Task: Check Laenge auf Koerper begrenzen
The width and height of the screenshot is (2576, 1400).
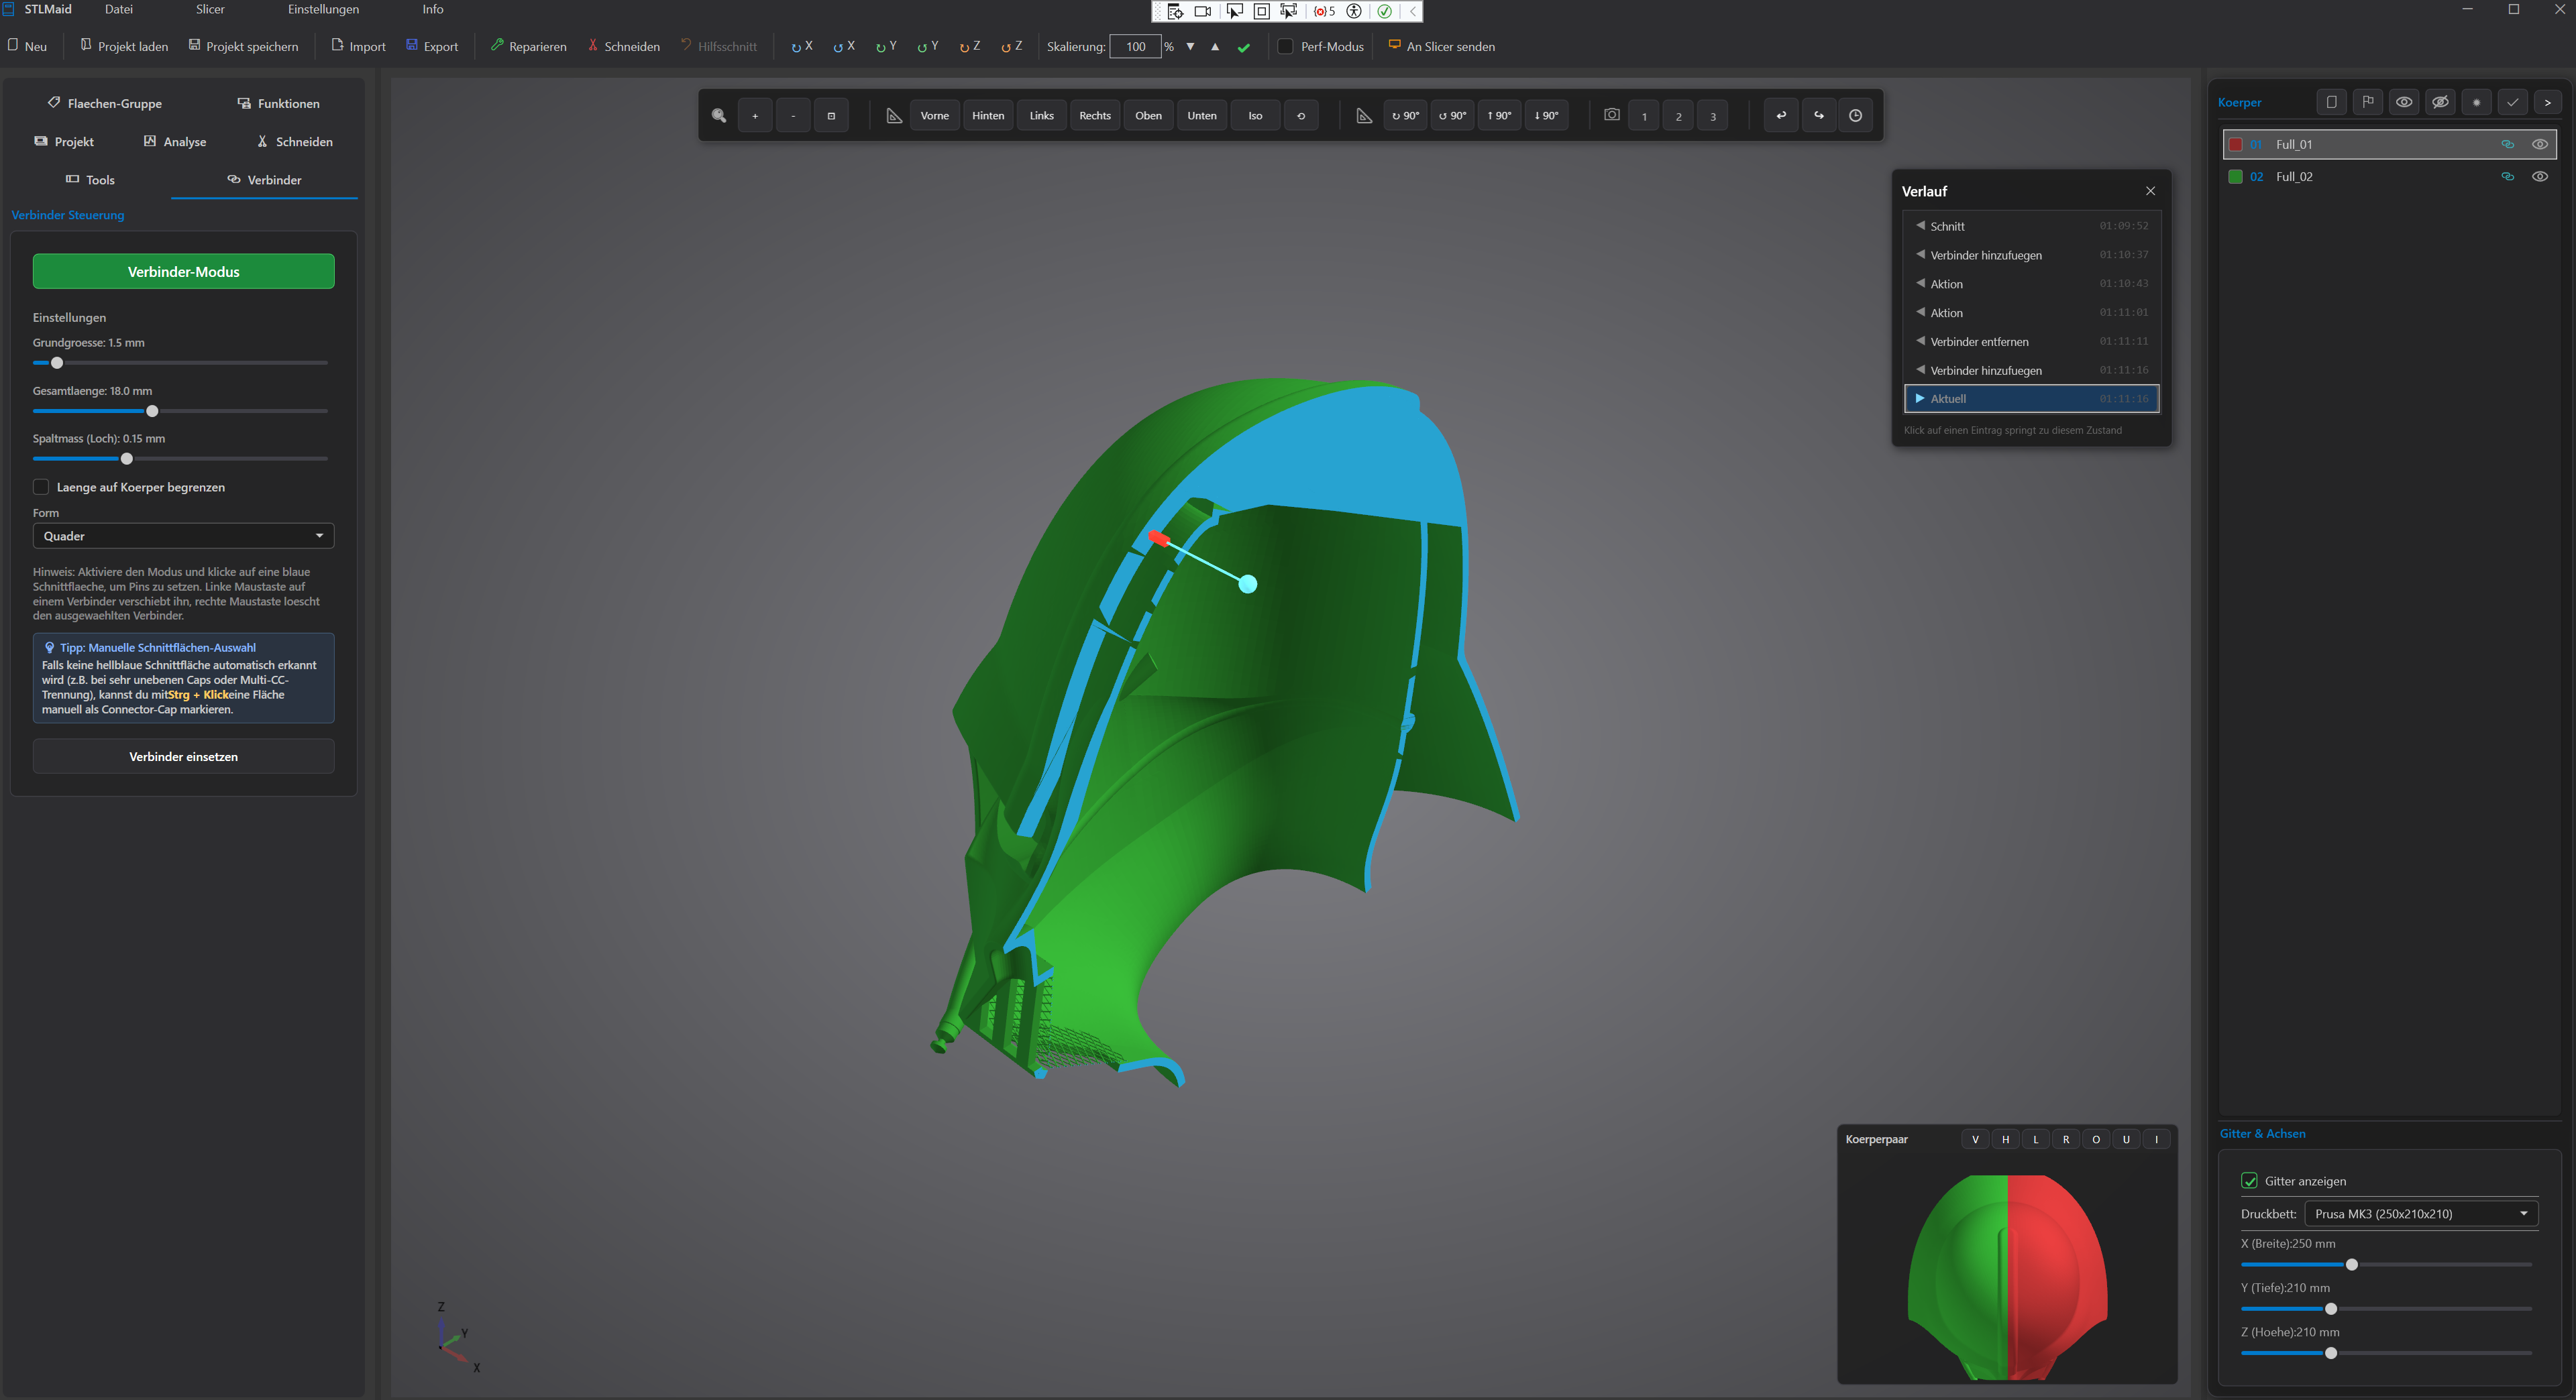Action: [41, 487]
